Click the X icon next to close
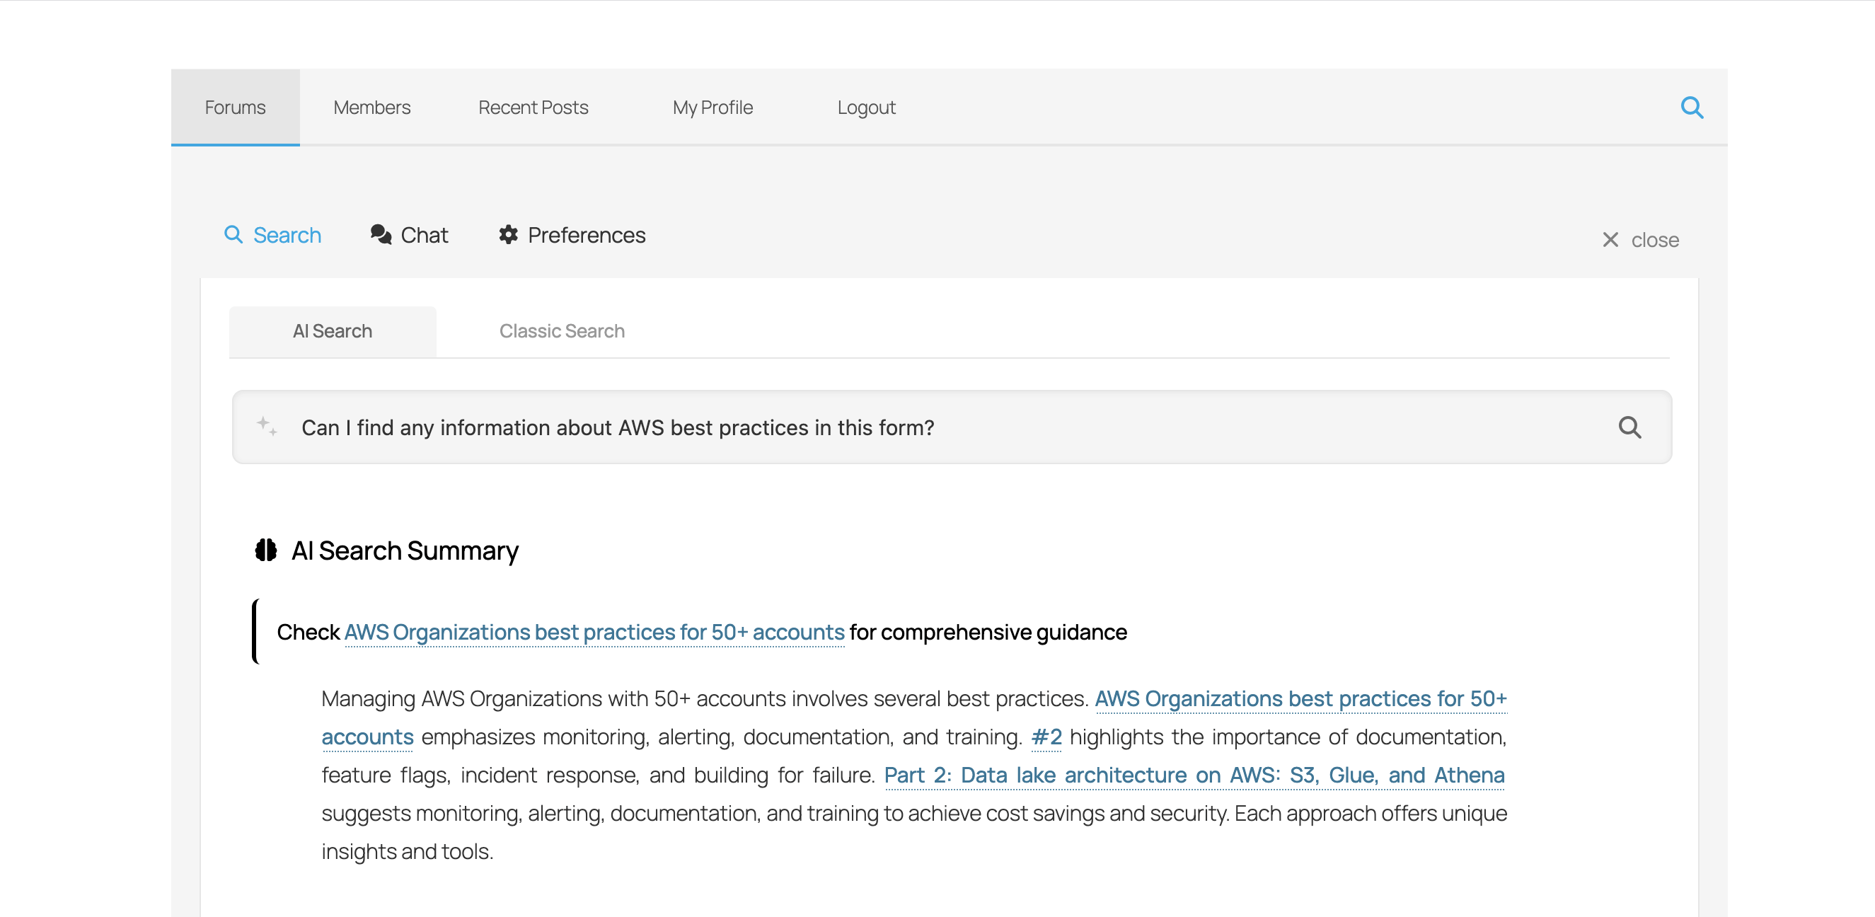This screenshot has width=1875, height=917. 1611,239
